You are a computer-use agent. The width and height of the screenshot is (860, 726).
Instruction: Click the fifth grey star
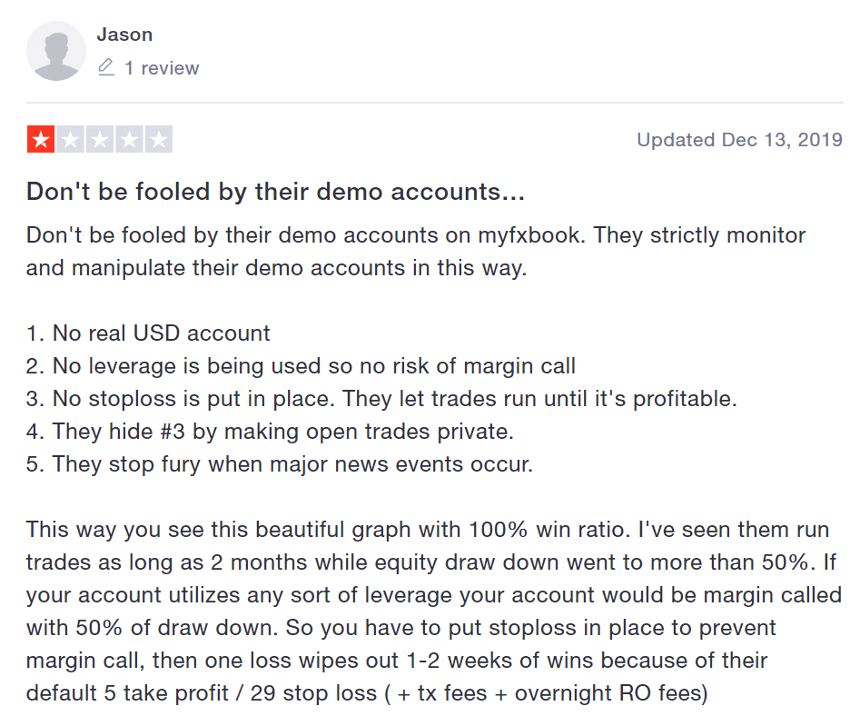coord(159,139)
